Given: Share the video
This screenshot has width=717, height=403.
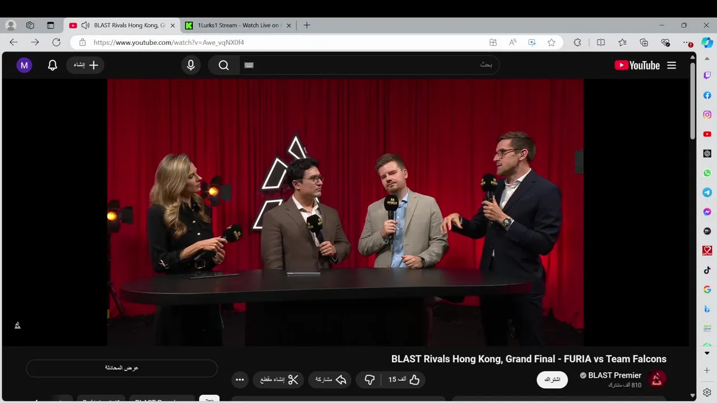Looking at the screenshot, I should 330,379.
